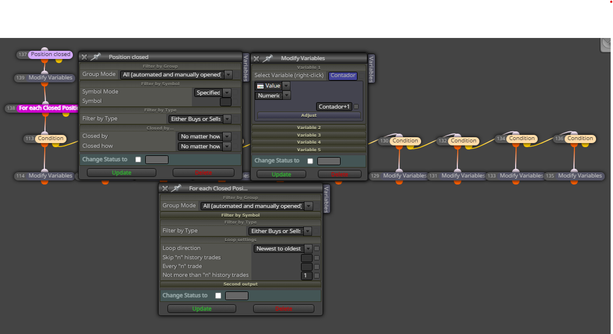This screenshot has height=334, width=613.
Task: Close the For each Closed Position dialog
Action: coord(165,189)
